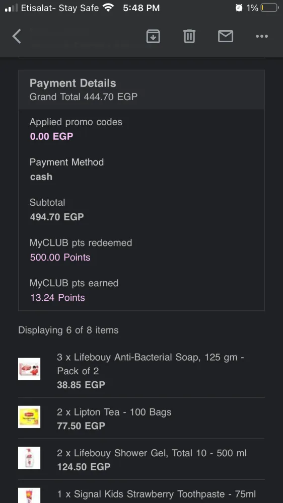Viewport: 283px width, 503px height.
Task: Open Lifebouy Anti-Bacterial Soap thumbnail
Action: click(x=29, y=369)
